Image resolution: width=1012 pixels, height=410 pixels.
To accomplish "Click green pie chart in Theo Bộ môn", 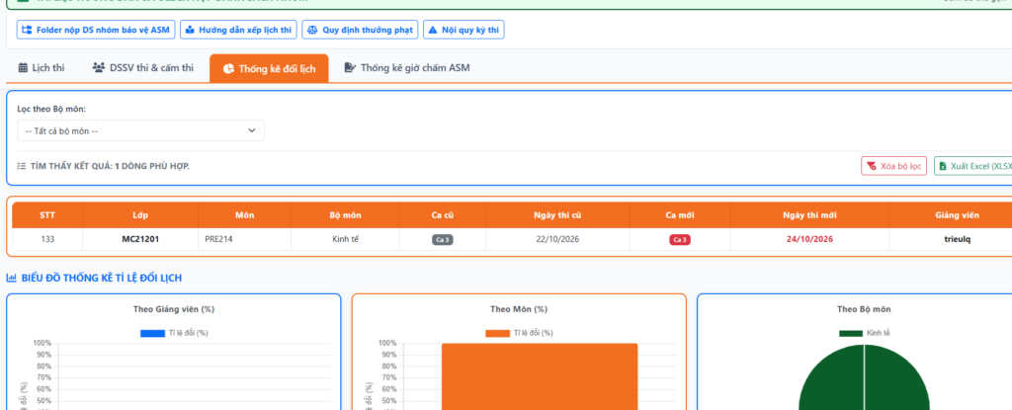I will coord(864,377).
